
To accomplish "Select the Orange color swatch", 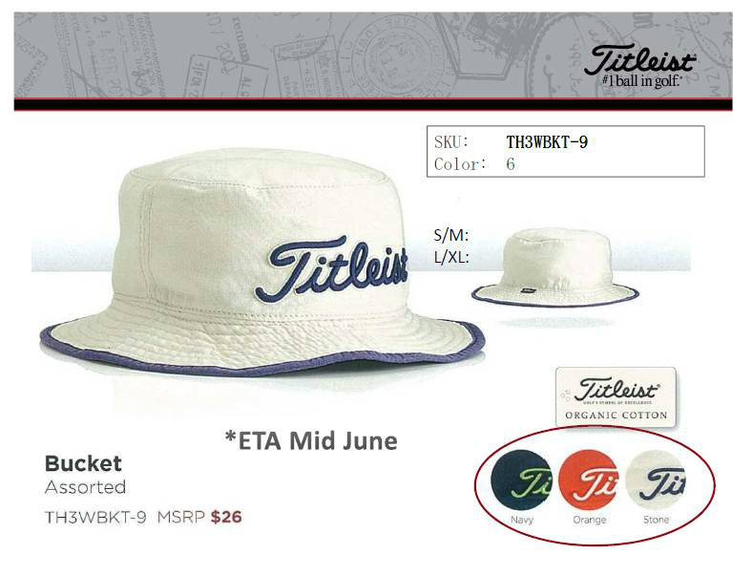I will point(589,480).
